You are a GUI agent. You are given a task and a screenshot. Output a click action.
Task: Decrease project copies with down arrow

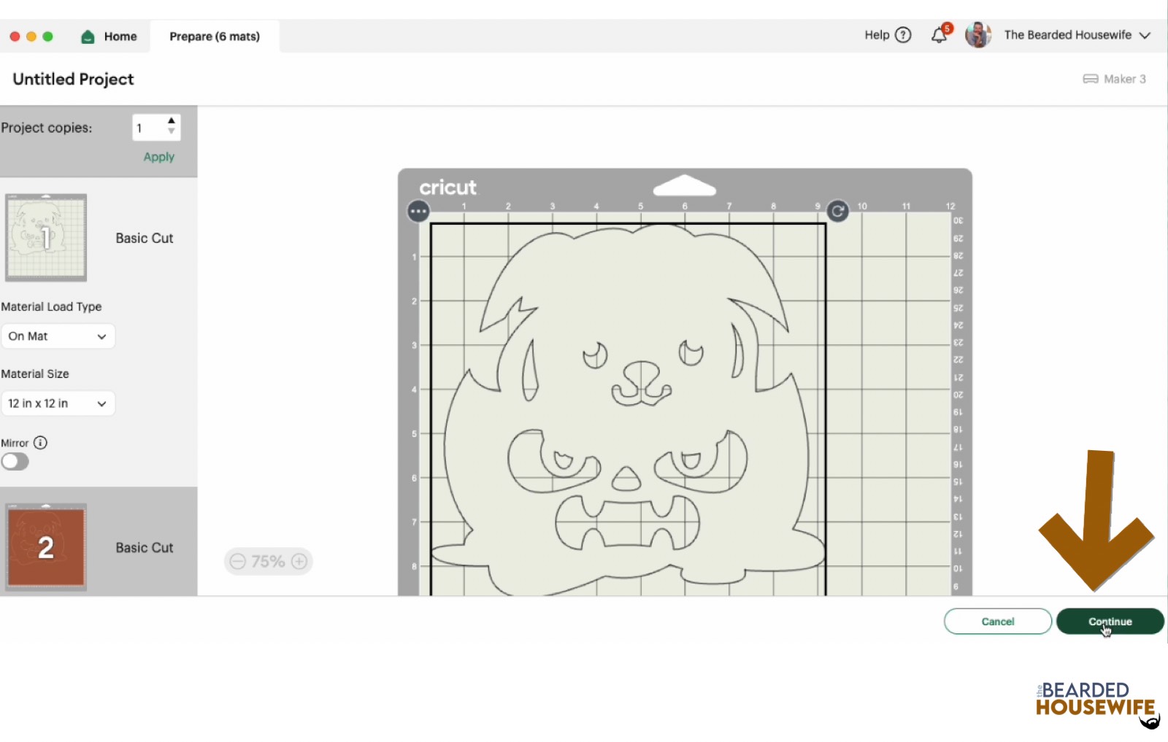[x=172, y=132]
